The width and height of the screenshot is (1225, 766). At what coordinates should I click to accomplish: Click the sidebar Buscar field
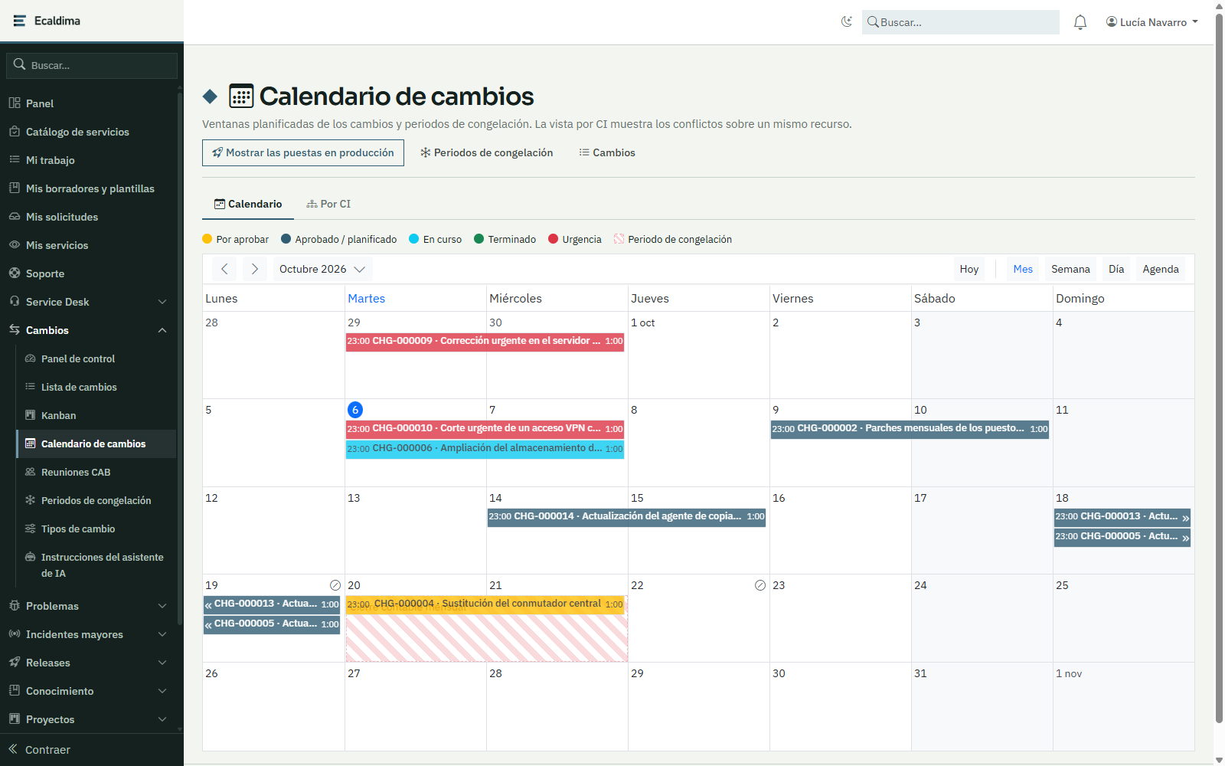pos(92,65)
